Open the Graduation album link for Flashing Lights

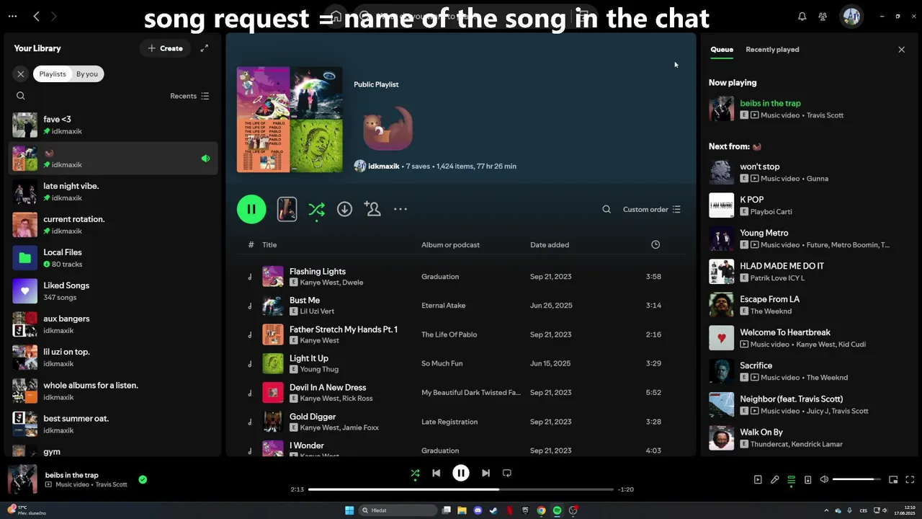tap(440, 277)
